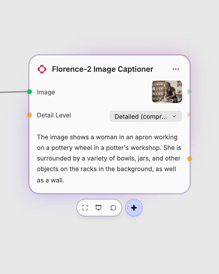
Task: Click the red Florence-2 node logo icon
Action: coord(42,69)
